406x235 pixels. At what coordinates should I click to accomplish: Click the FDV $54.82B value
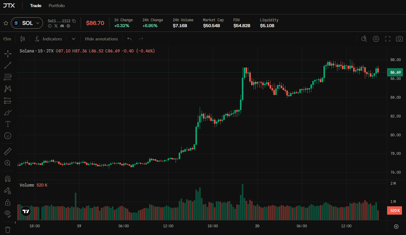[242, 26]
